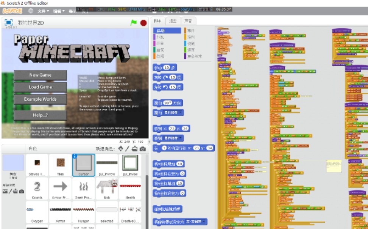Click the Help...? button on stage
368x229 pixels.
click(x=41, y=115)
